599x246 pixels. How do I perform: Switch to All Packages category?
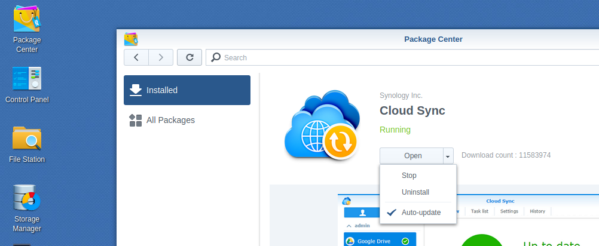[x=187, y=120]
